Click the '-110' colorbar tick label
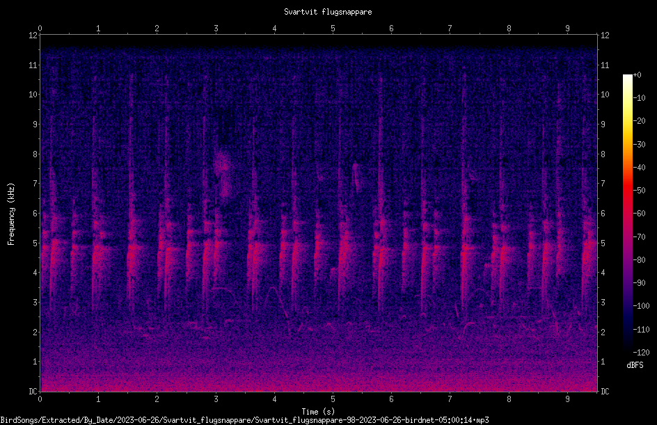 click(x=641, y=330)
